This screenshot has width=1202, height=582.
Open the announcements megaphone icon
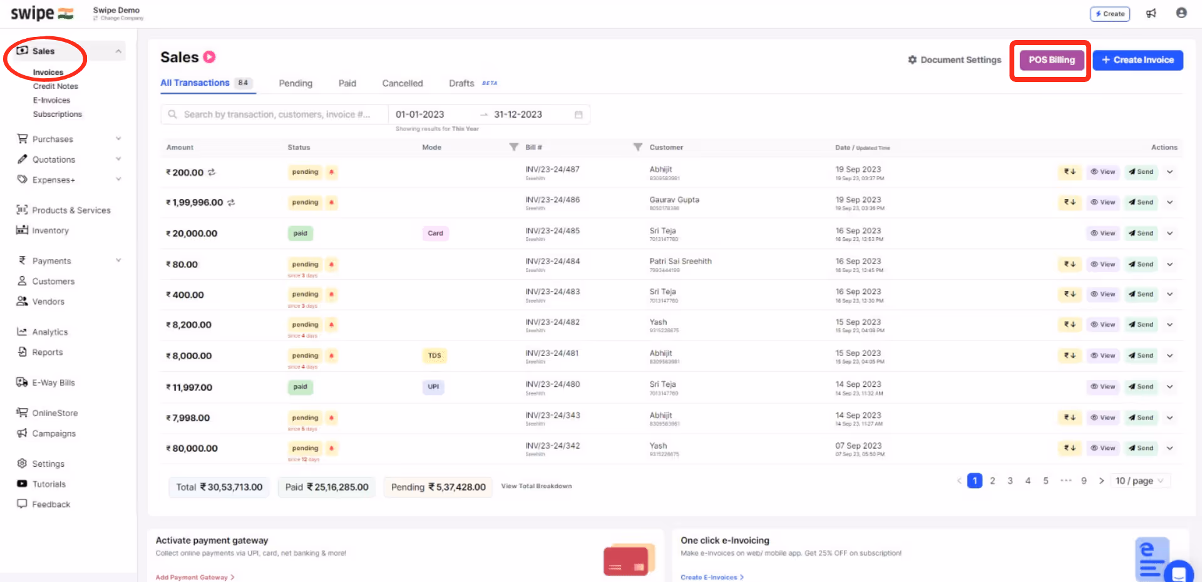pos(1151,13)
